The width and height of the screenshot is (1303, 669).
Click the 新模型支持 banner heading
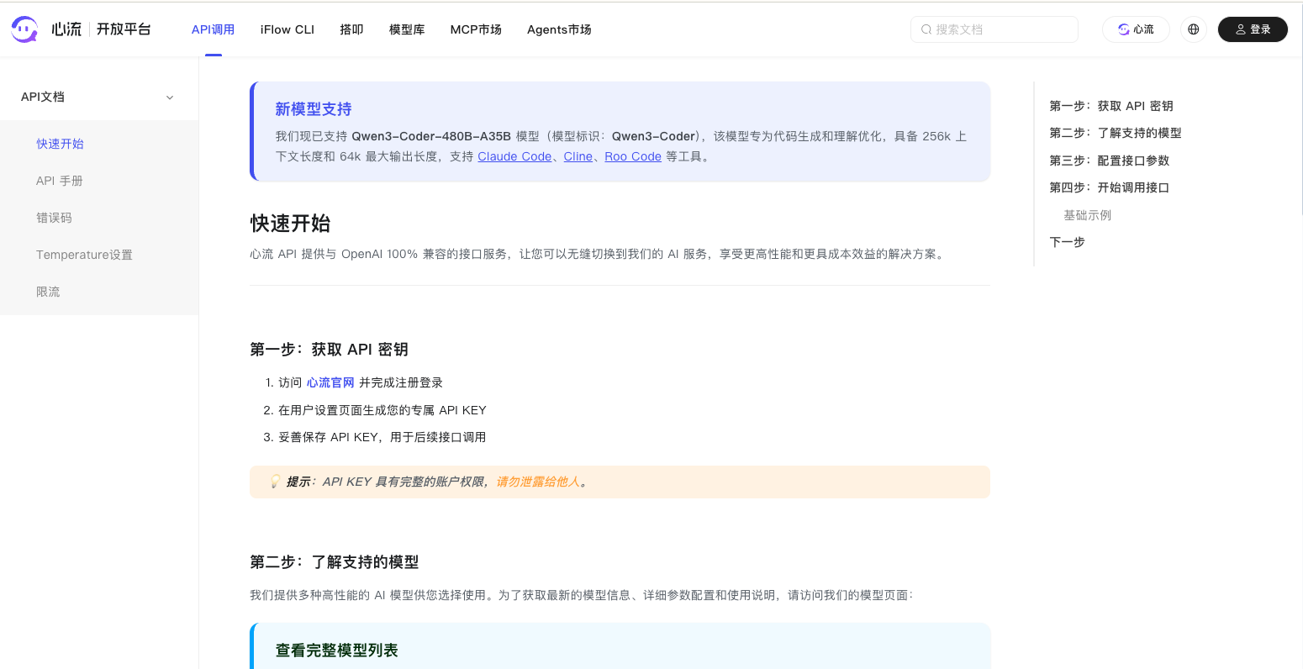point(314,109)
